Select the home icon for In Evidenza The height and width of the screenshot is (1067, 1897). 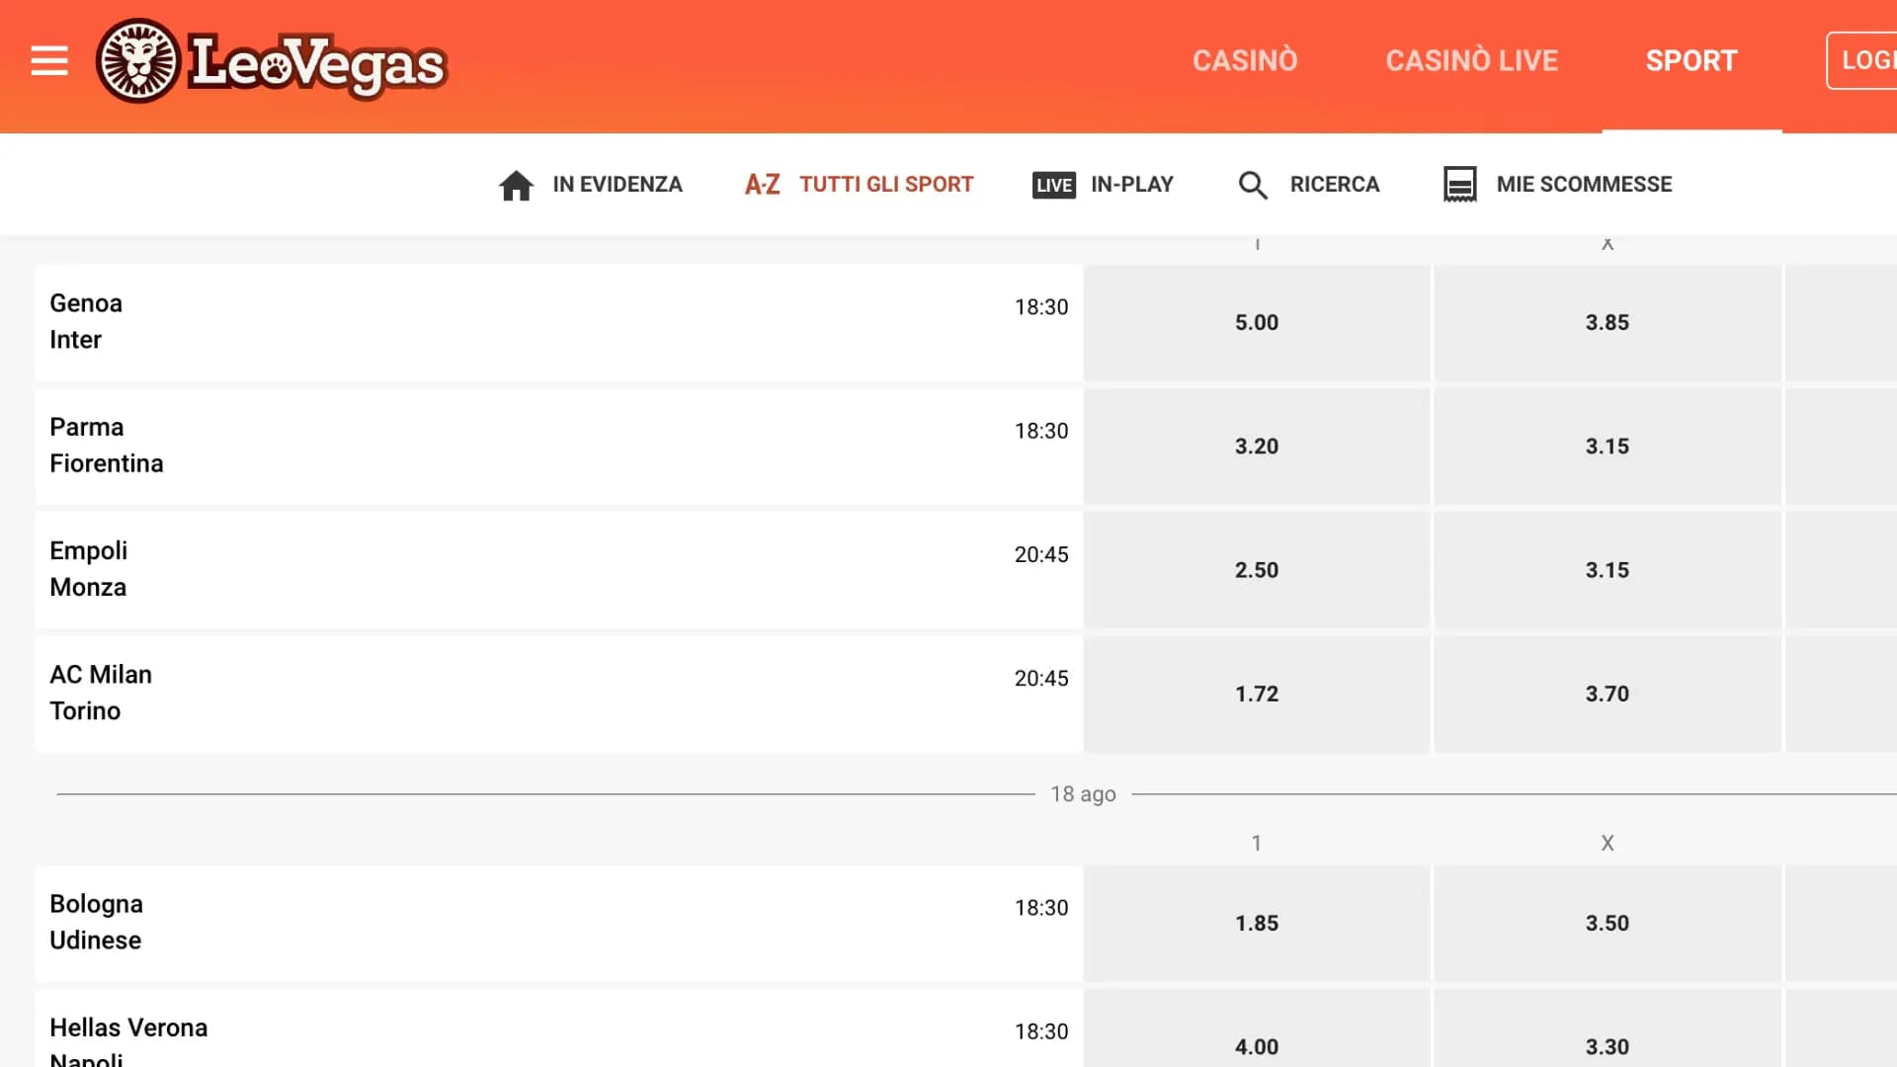click(x=517, y=184)
